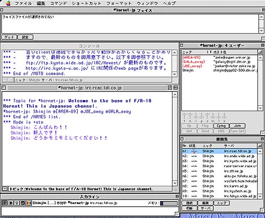Screen dimensions: 265x218
Task: Click the Get button in users window
Action: (x=189, y=131)
